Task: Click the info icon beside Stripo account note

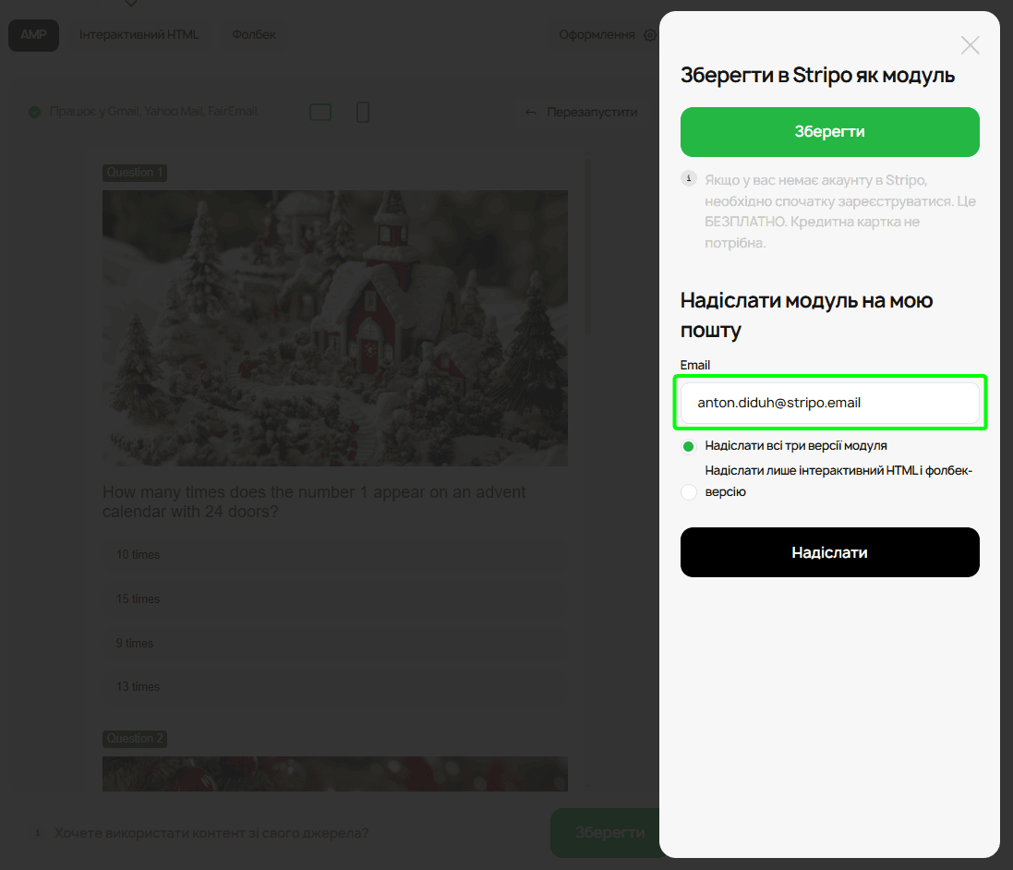Action: coord(689,178)
